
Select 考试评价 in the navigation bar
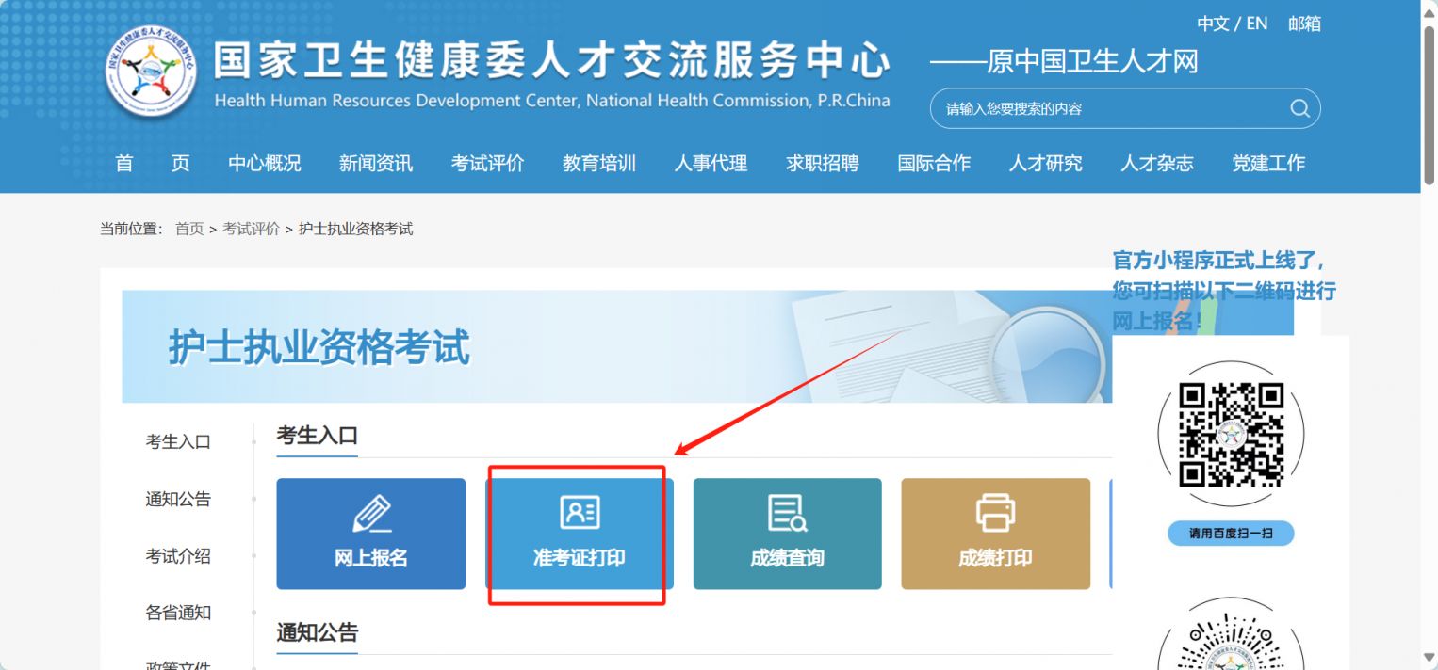coord(487,163)
